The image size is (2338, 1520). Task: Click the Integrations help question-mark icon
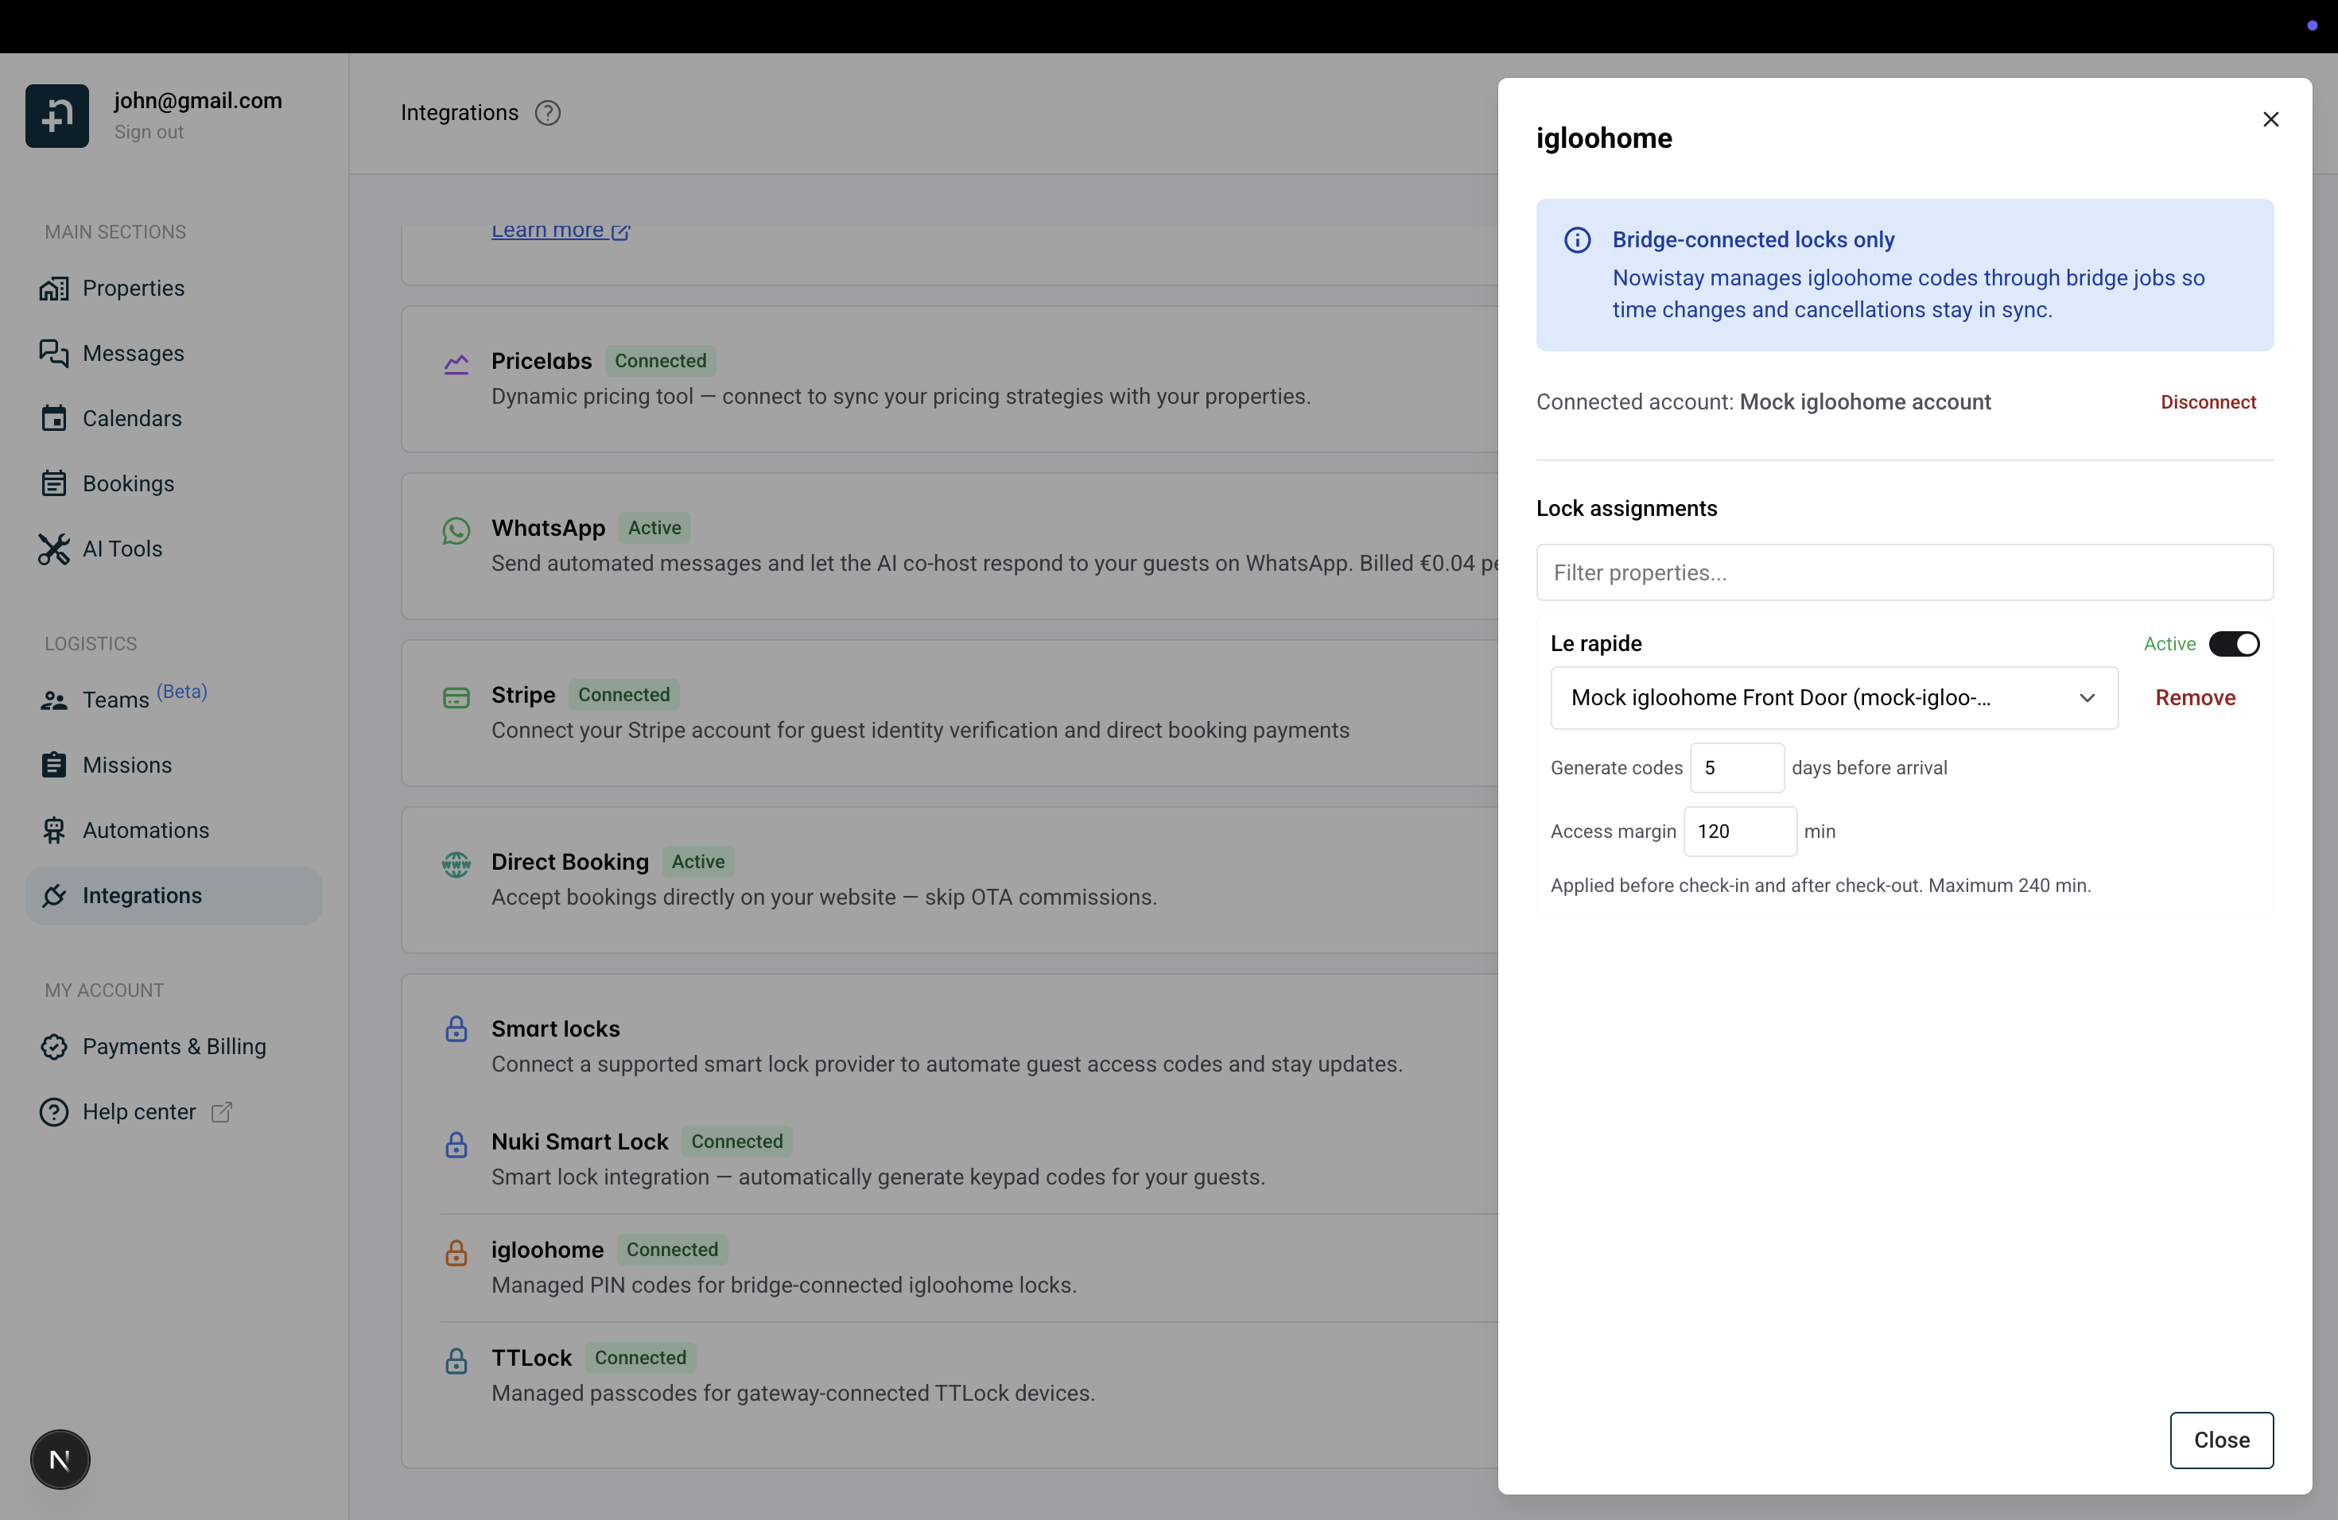point(547,113)
